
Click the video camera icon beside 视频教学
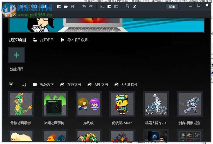(35, 84)
